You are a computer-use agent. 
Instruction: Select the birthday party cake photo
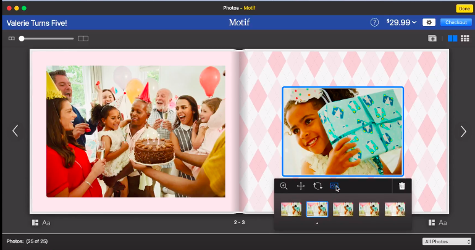click(x=136, y=131)
